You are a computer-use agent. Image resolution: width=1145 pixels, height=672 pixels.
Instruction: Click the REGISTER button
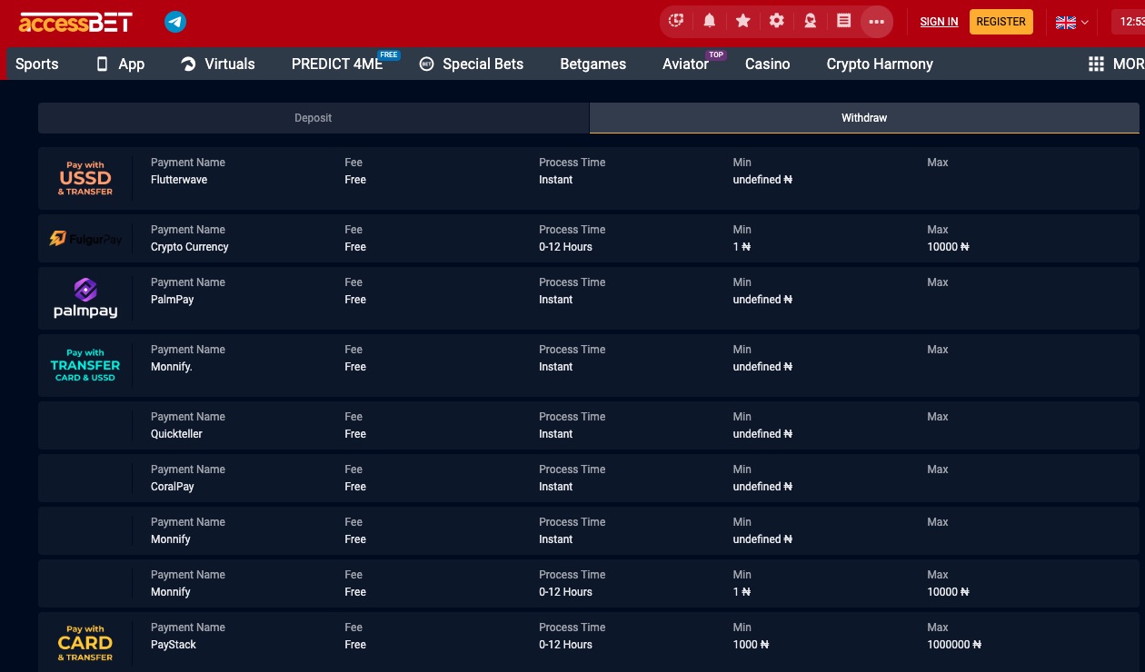[x=1001, y=22]
